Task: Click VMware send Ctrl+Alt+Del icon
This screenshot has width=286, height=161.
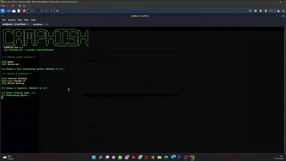Action: (x=20, y=6)
